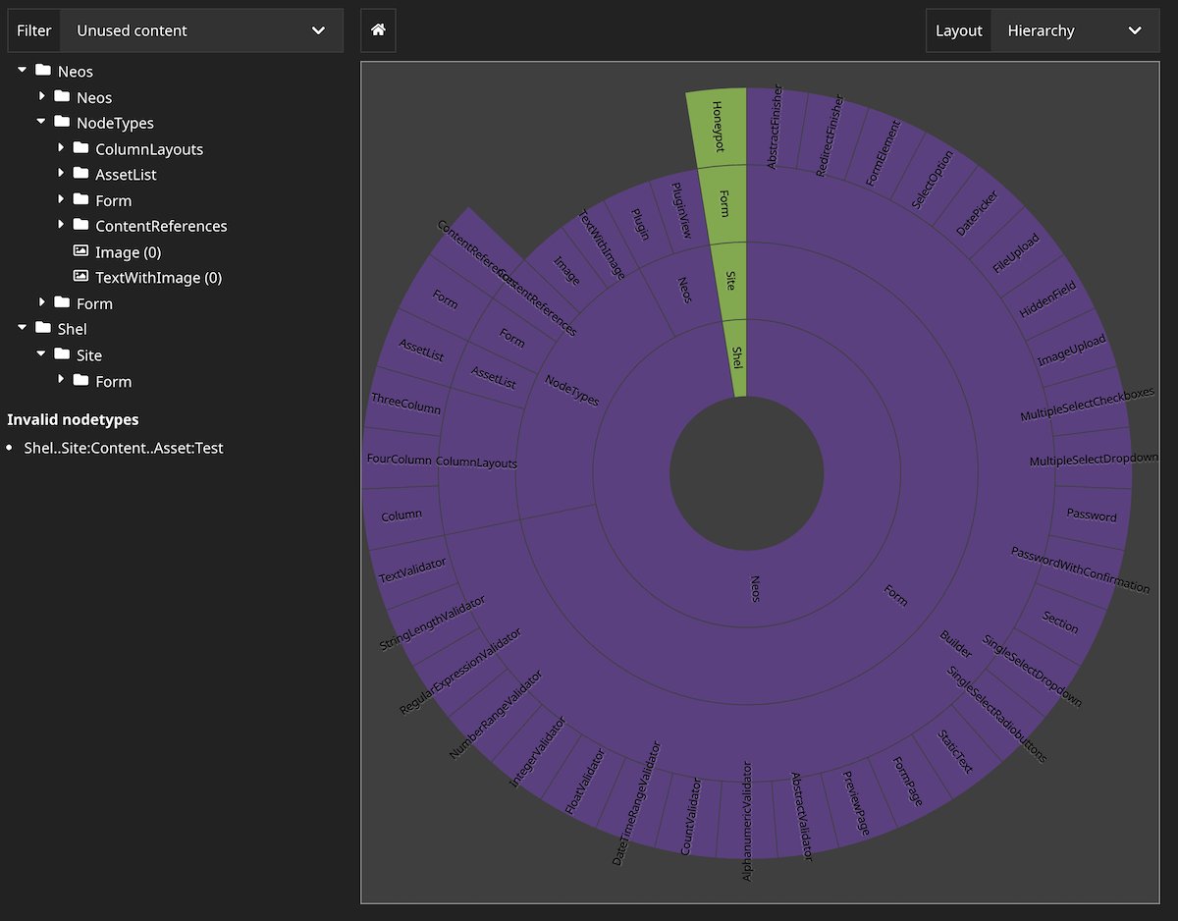Click the ContentReferences folder icon
Screen dimensions: 1178x921
[80, 225]
